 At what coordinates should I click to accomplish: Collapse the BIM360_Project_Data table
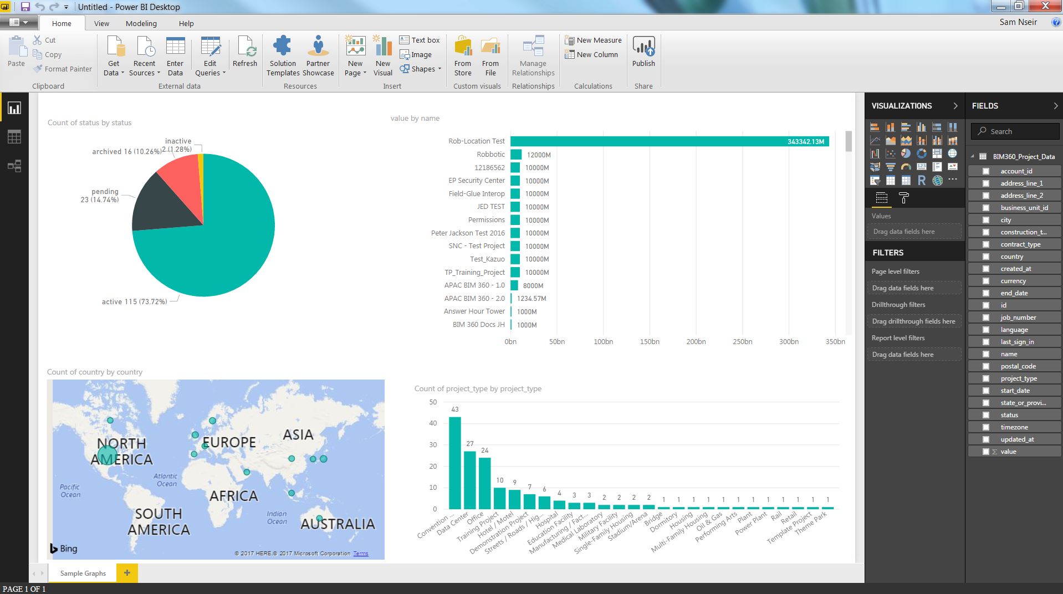coord(973,157)
